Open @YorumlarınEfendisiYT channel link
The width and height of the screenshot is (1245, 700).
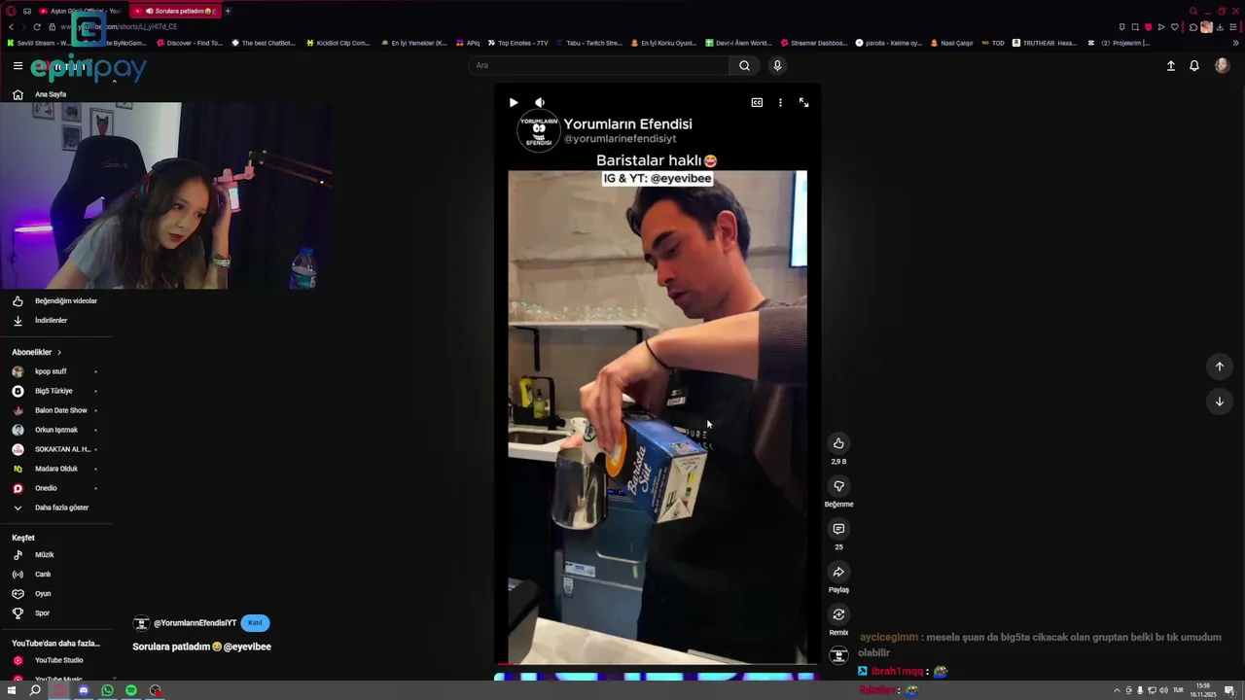click(195, 623)
